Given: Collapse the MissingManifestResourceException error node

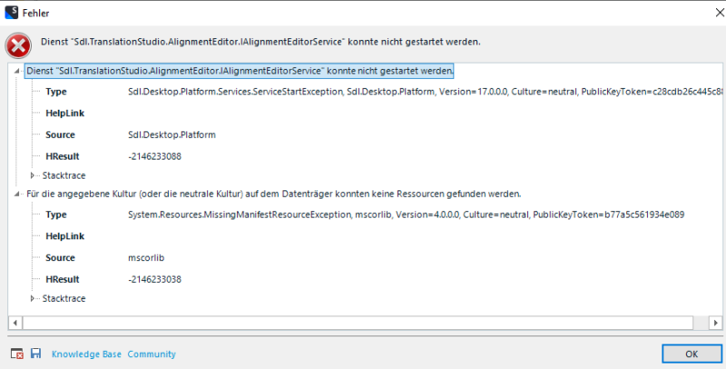Looking at the screenshot, I should tap(16, 194).
